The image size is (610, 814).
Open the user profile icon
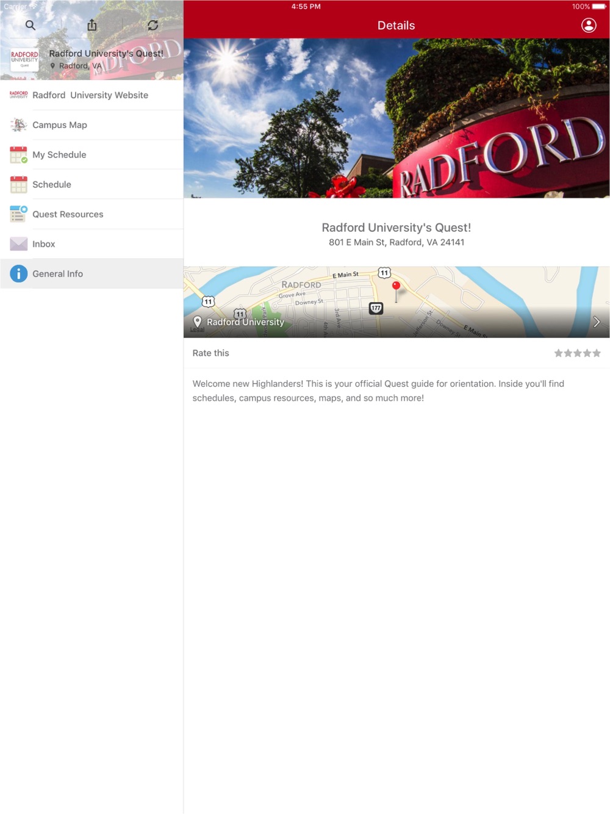tap(589, 25)
